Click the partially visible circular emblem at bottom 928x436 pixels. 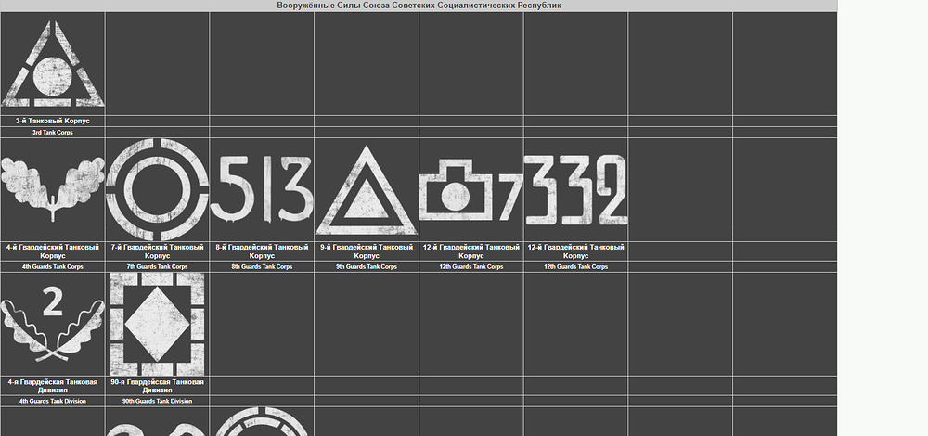click(262, 421)
